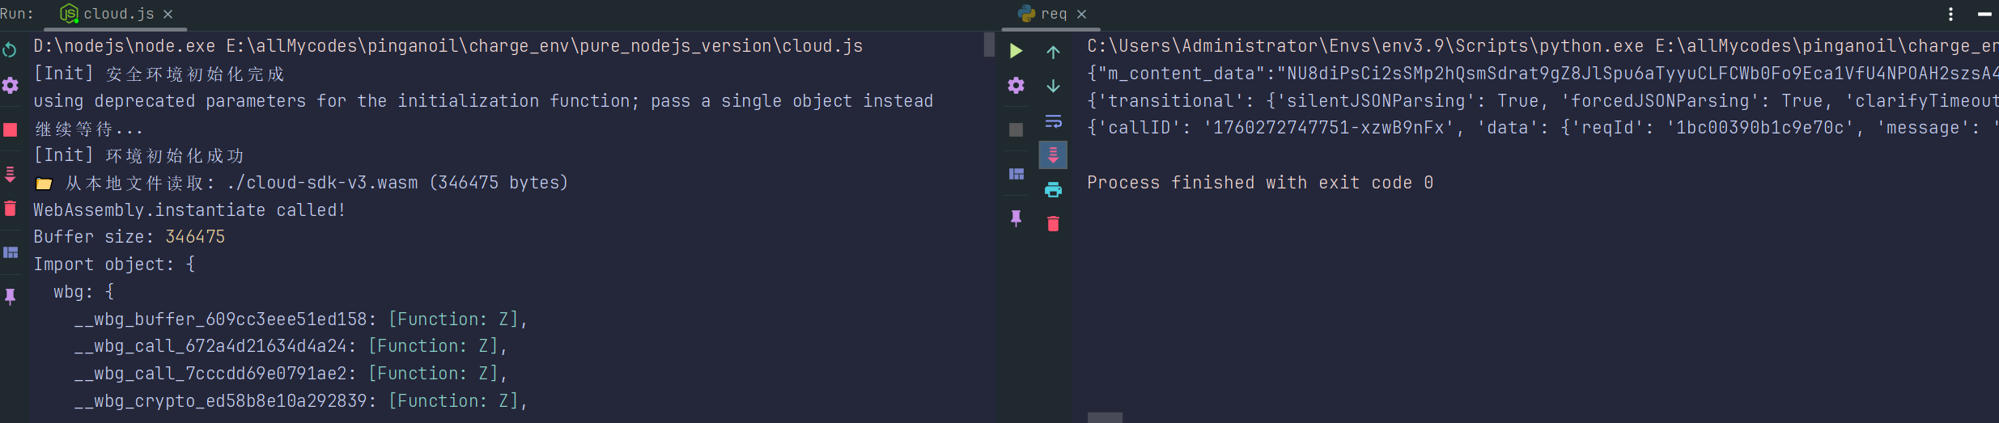
Task: Select the req run tab
Action: click(1053, 14)
